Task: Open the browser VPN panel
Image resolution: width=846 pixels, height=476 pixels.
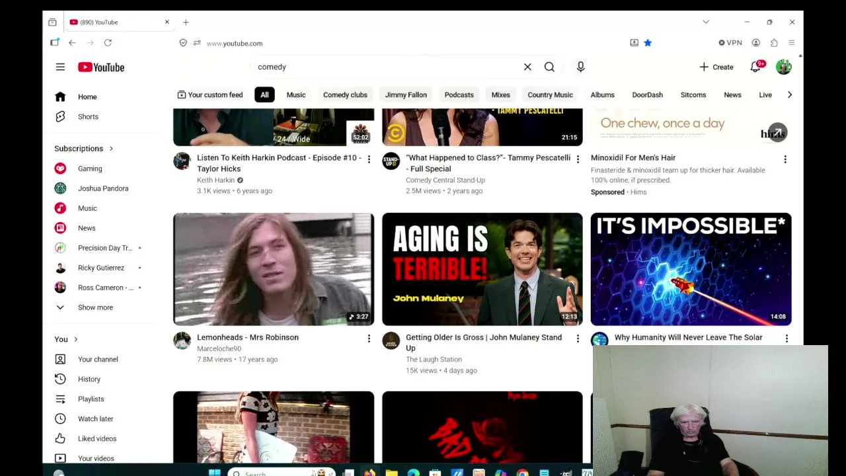Action: click(x=730, y=43)
